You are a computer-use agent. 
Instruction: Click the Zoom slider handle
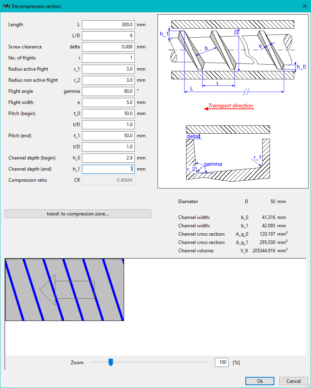[111, 362]
